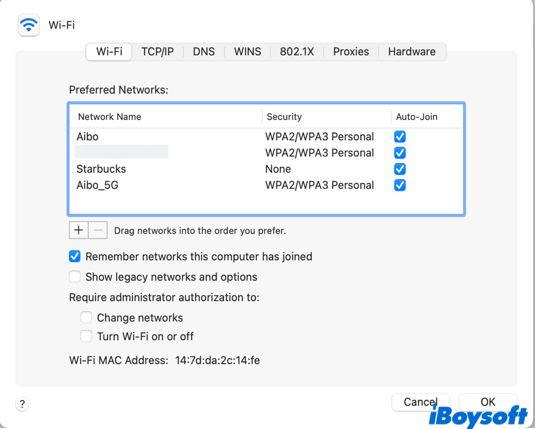Uncheck Auto-Join for Aibo network
Viewport: 535px width, 429px height.
[x=400, y=137]
